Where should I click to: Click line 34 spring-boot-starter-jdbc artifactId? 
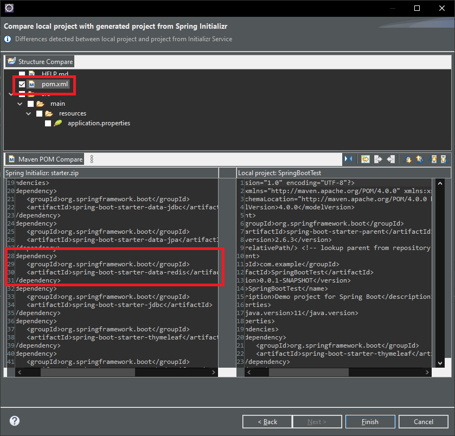click(119, 305)
